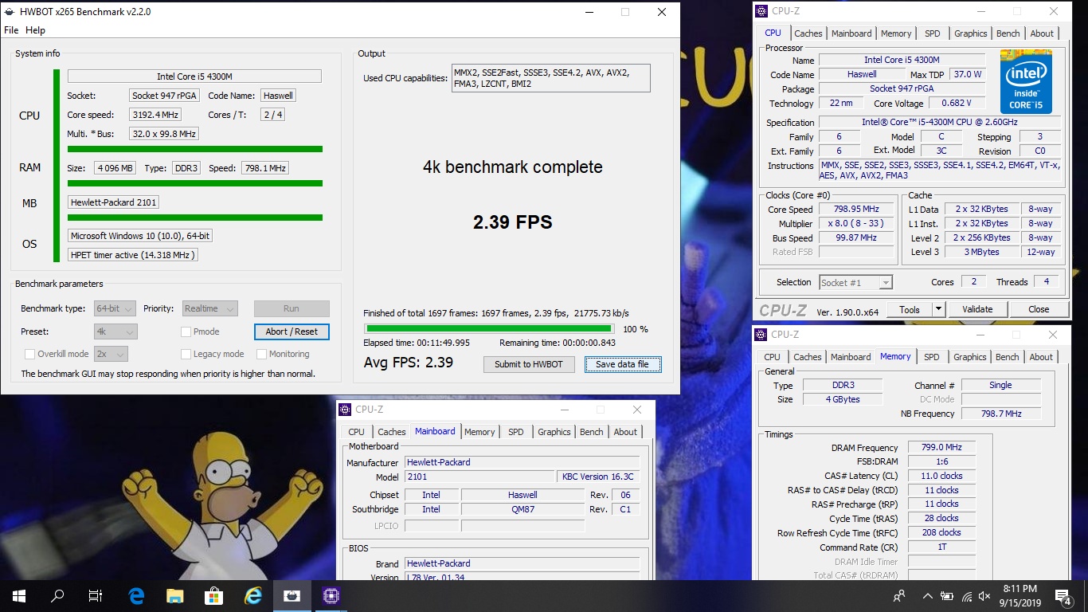Open Mainboard tab in CPU-Z CPU window

click(851, 33)
